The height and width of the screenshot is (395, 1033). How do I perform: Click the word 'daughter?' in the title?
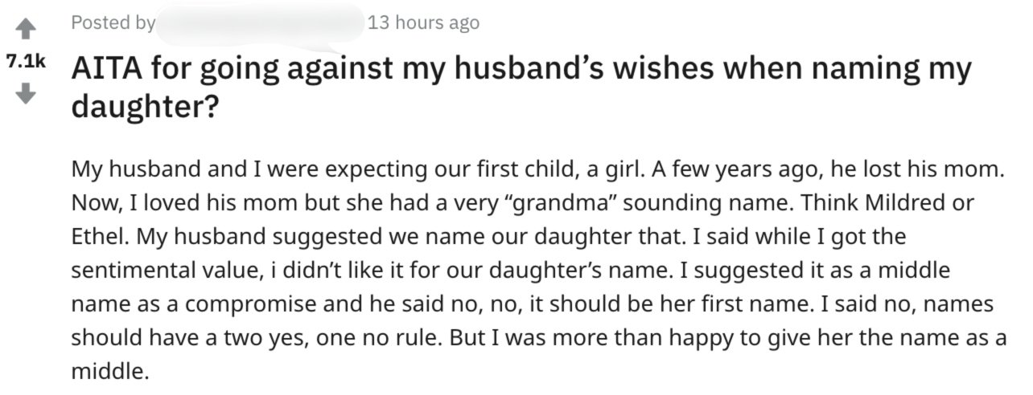click(x=146, y=107)
